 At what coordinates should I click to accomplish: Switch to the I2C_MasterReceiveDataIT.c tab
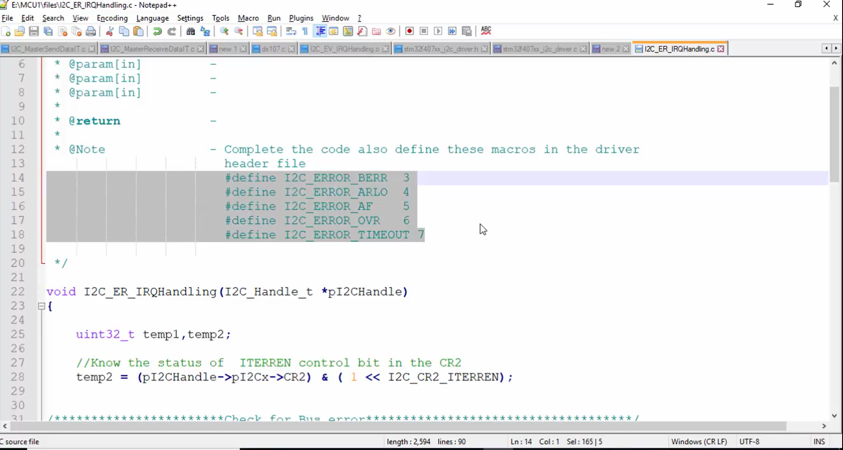coord(152,49)
